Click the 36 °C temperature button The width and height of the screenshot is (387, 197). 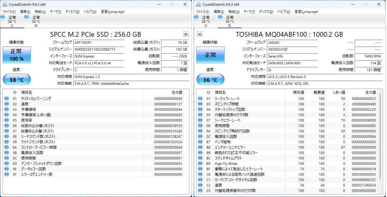pos(210,80)
